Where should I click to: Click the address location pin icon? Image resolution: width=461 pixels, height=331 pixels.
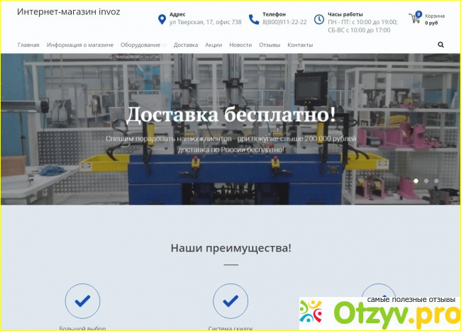162,19
